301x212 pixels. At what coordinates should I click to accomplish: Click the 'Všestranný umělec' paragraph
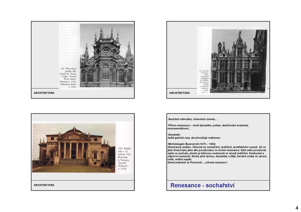pos(217,153)
